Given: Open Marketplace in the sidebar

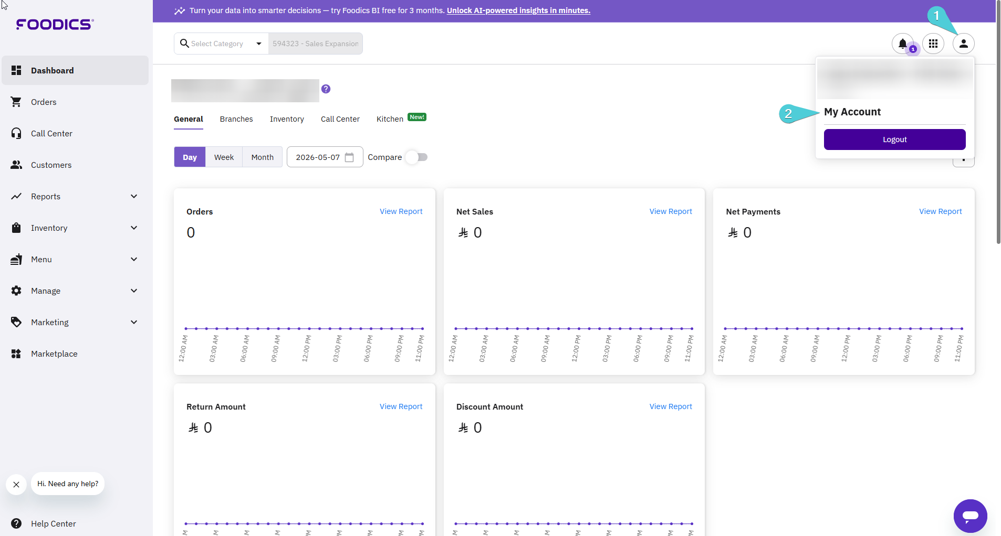Looking at the screenshot, I should 75,353.
